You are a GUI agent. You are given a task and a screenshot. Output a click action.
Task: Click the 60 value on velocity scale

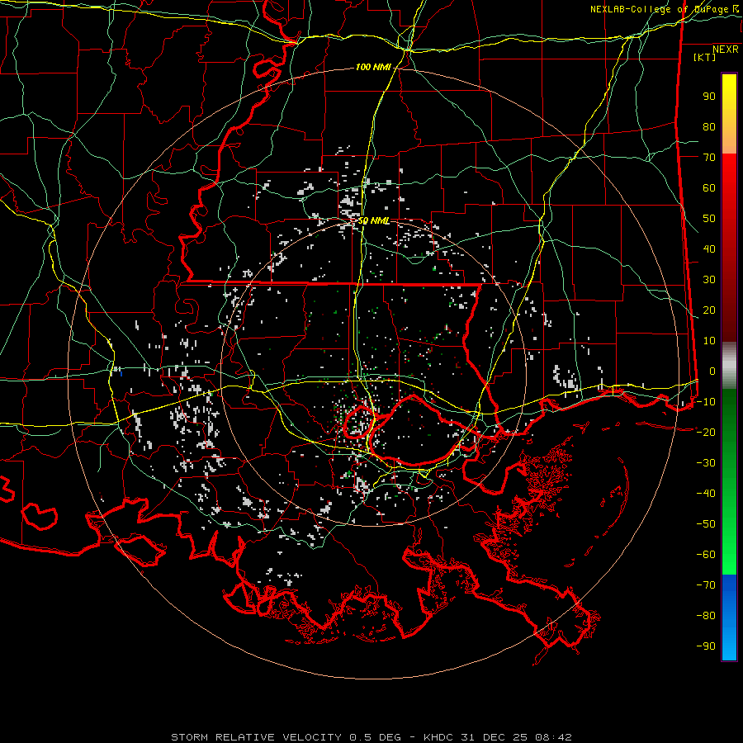(709, 188)
